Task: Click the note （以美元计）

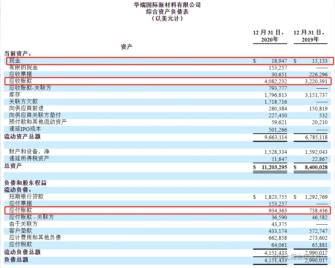Action: click(x=167, y=18)
